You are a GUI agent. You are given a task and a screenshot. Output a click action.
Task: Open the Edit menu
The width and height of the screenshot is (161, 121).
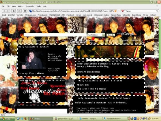coord(8,6)
